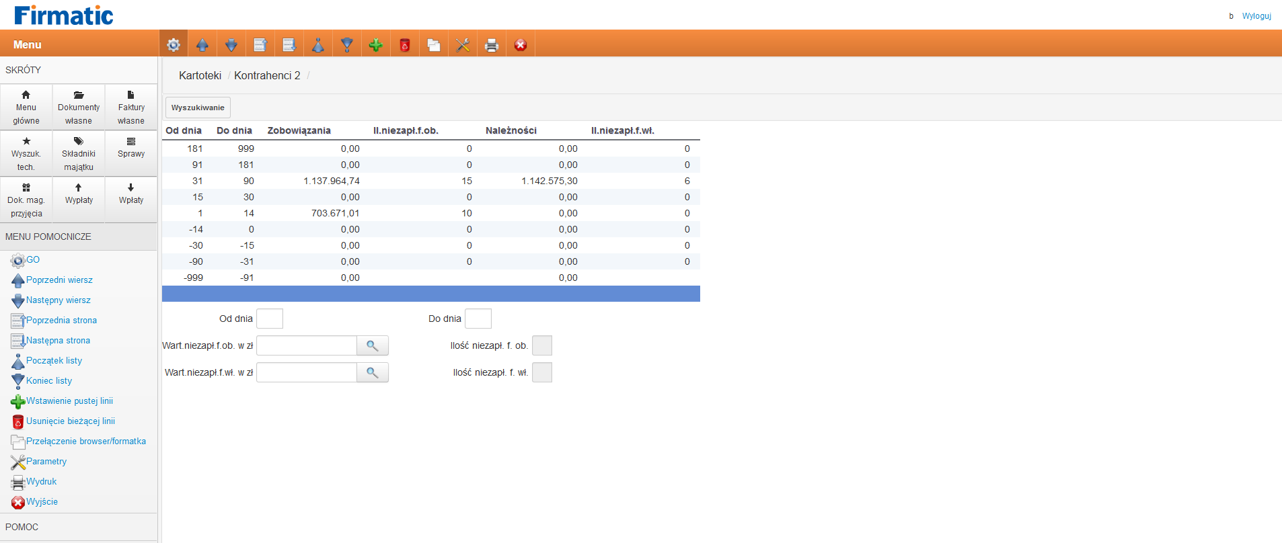1282x543 pixels.
Task: Click the red delete line toolbar icon
Action: click(405, 45)
